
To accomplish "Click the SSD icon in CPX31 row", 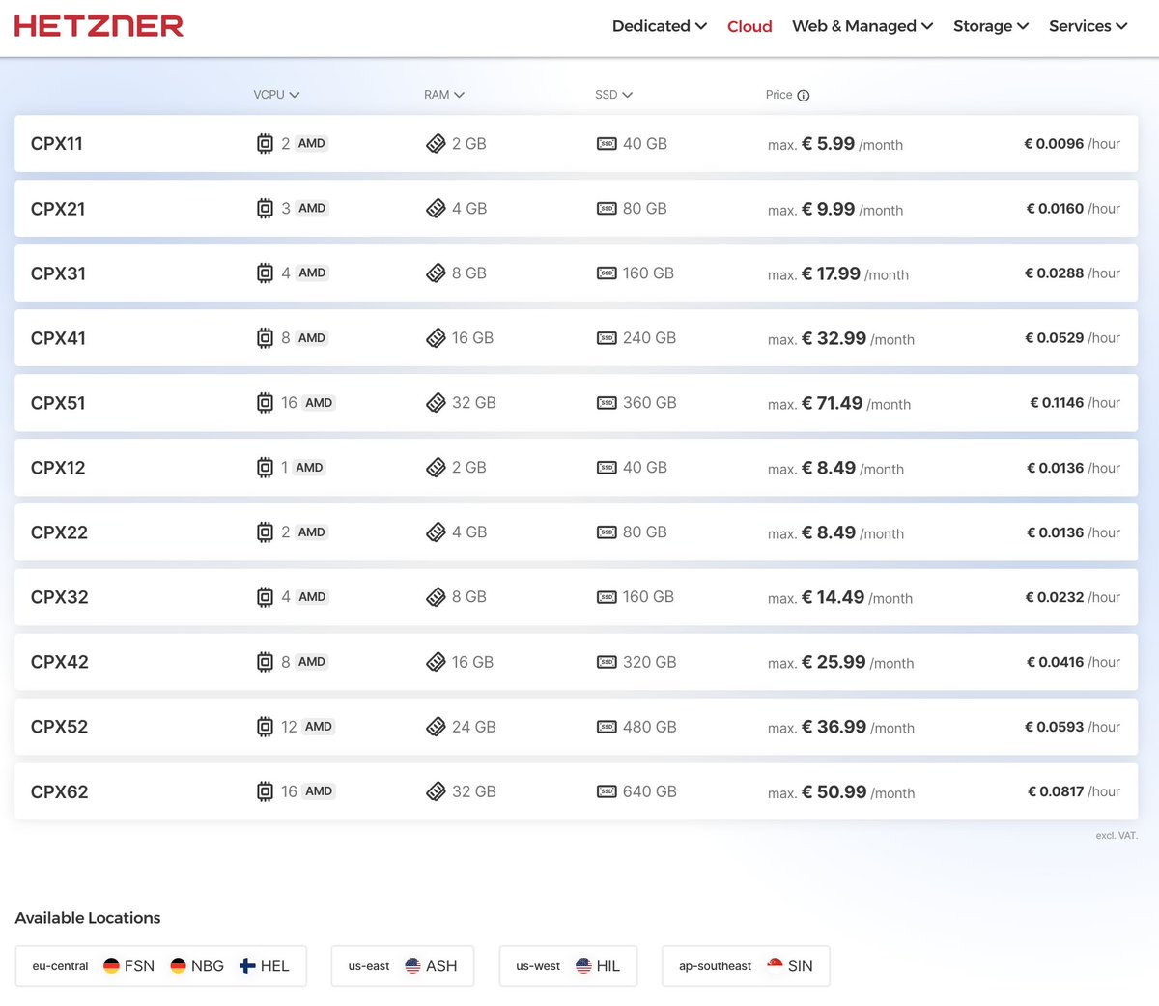I will tap(607, 273).
